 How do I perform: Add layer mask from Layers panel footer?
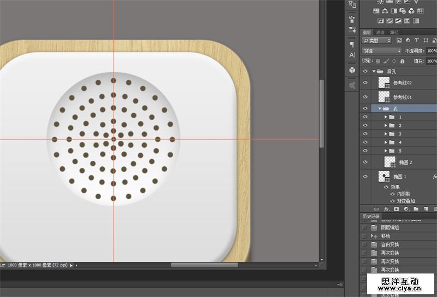396,209
